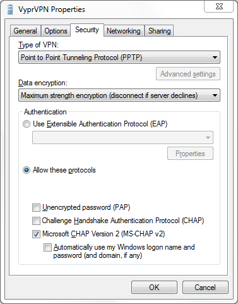238x304 pixels.
Task: Expand the EAP method dropdown
Action: click(122, 138)
